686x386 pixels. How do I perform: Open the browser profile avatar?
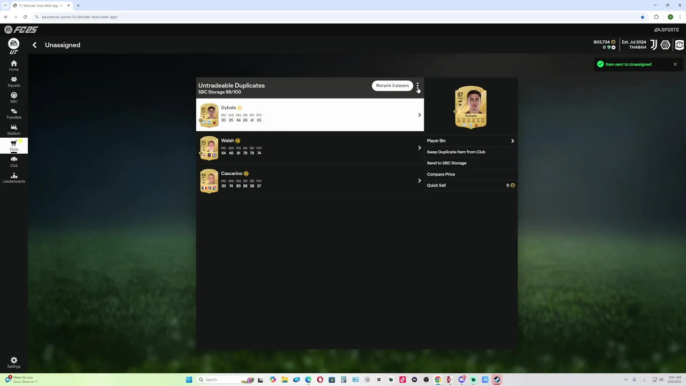pyautogui.click(x=670, y=17)
